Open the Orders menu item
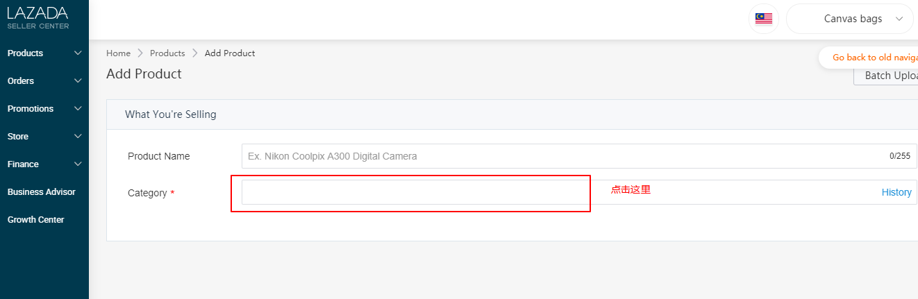The width and height of the screenshot is (918, 299). [21, 80]
